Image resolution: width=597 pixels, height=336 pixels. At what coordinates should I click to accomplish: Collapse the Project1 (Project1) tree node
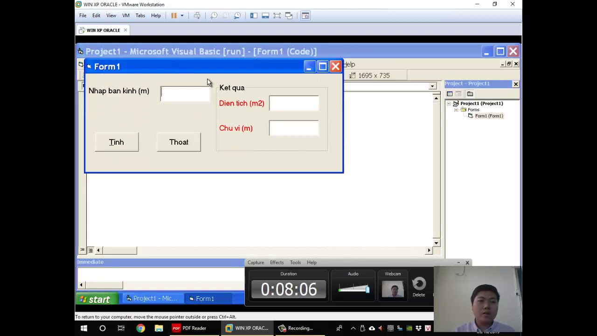(x=449, y=104)
